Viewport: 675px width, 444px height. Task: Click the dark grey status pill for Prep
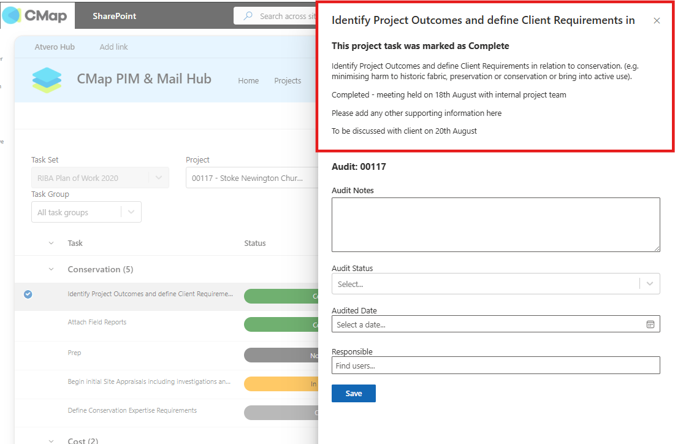tap(281, 355)
